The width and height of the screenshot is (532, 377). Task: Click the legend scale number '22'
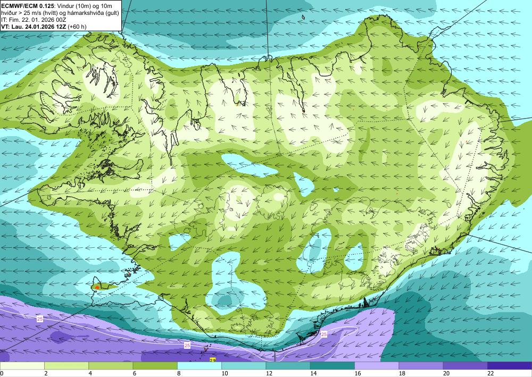tap(491, 373)
